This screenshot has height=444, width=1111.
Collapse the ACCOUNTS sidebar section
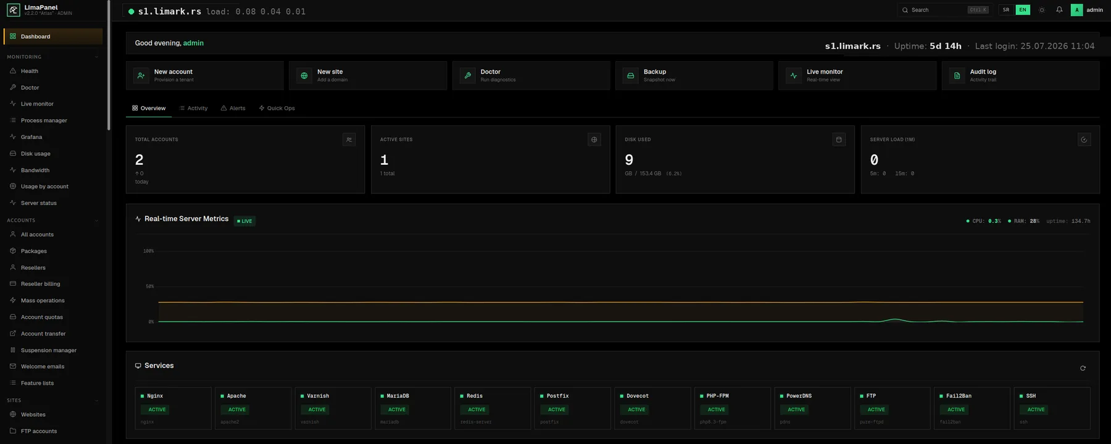click(x=96, y=220)
